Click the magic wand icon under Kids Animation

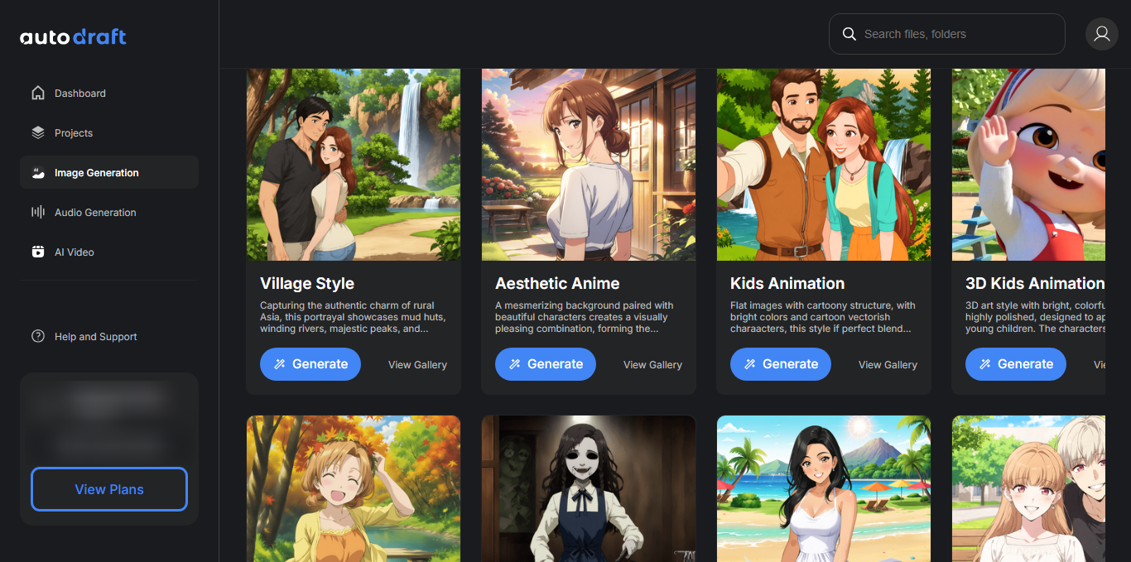pos(750,364)
